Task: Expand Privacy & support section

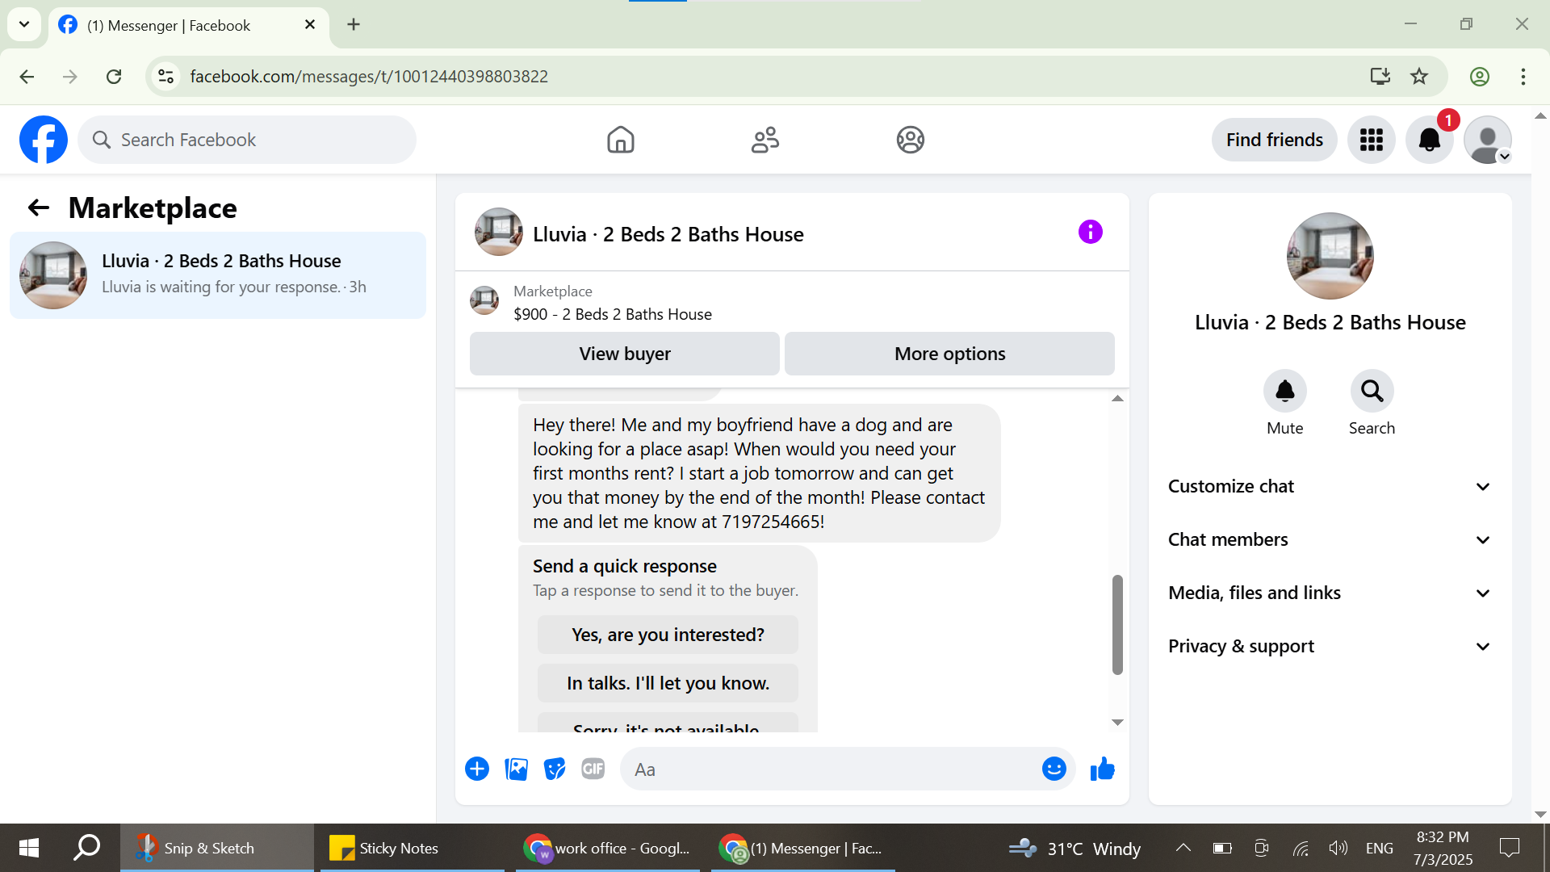Action: pos(1329,646)
